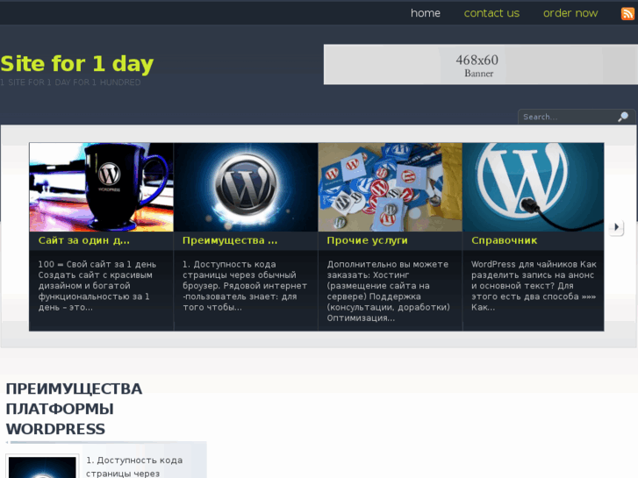
Task: Open the "Прочие услуги" post link
Action: click(367, 240)
